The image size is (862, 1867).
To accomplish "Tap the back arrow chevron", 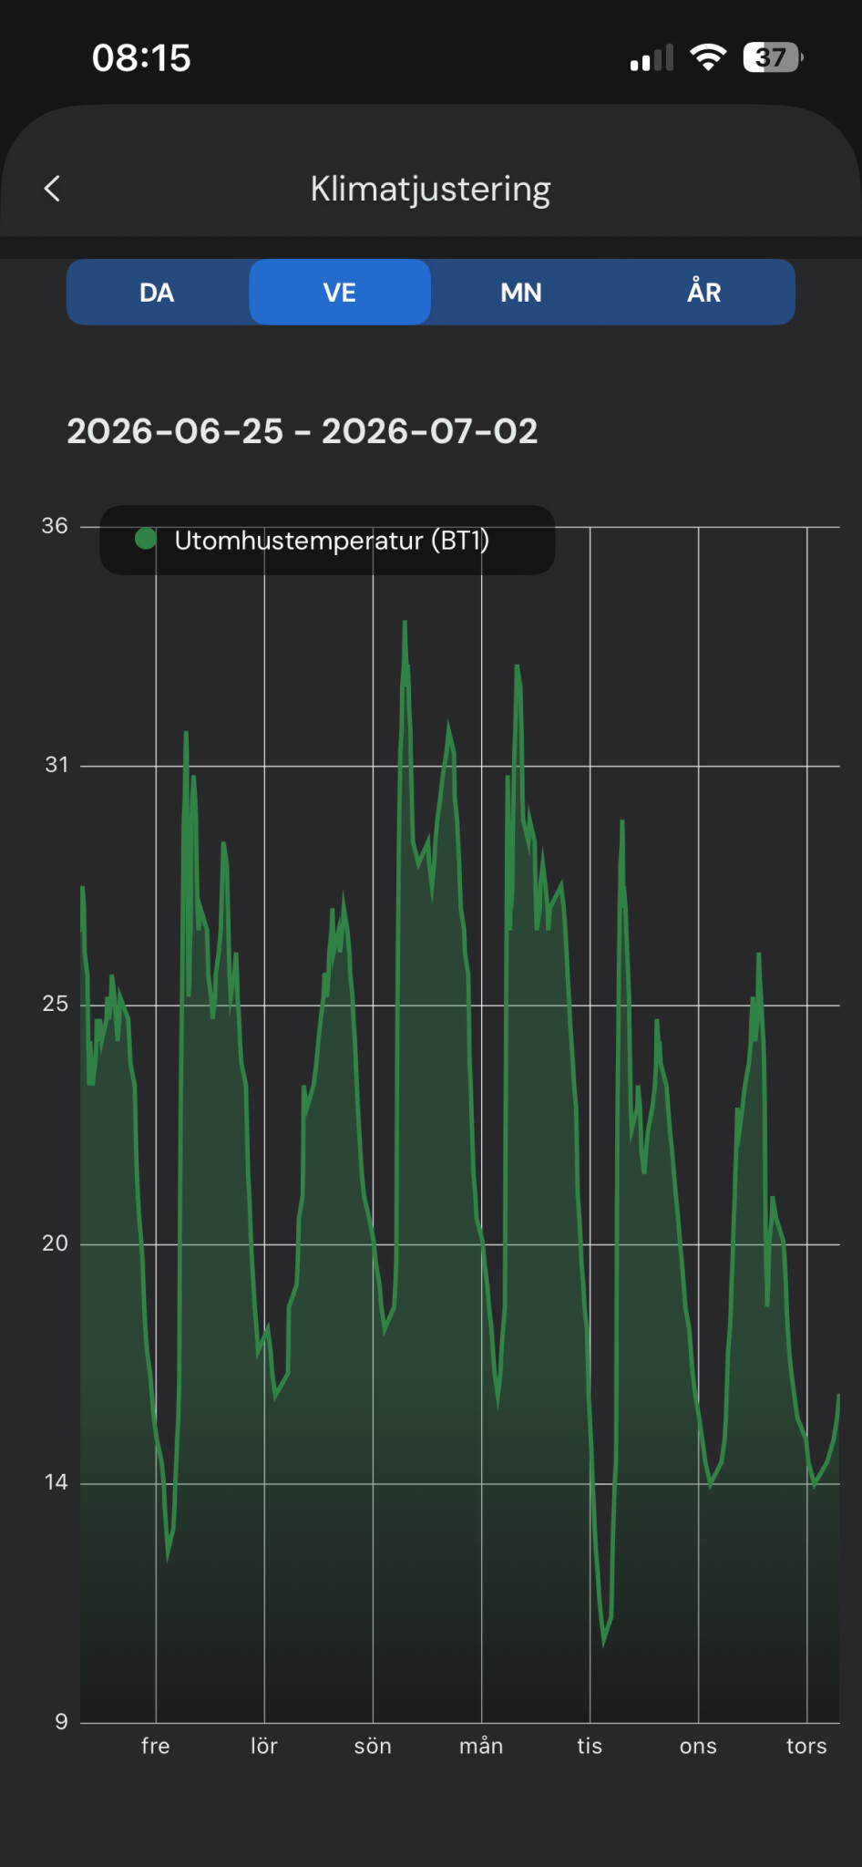I will click(x=52, y=189).
